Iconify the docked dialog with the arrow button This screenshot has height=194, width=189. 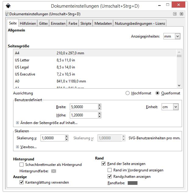point(175,14)
